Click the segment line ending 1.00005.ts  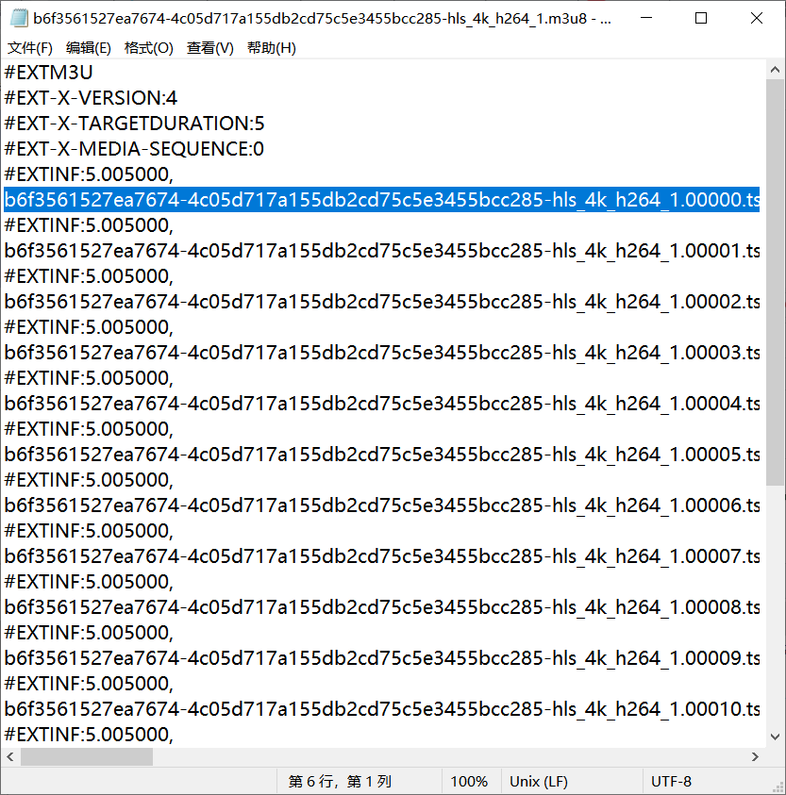tap(381, 455)
